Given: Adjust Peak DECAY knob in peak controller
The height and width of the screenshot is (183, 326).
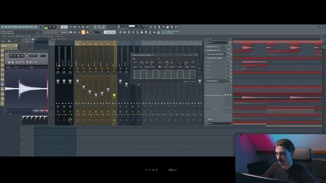Looking at the screenshot, I should pos(152,63).
